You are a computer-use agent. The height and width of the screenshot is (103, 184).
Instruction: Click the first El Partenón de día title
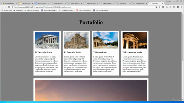pyautogui.click(x=43, y=52)
